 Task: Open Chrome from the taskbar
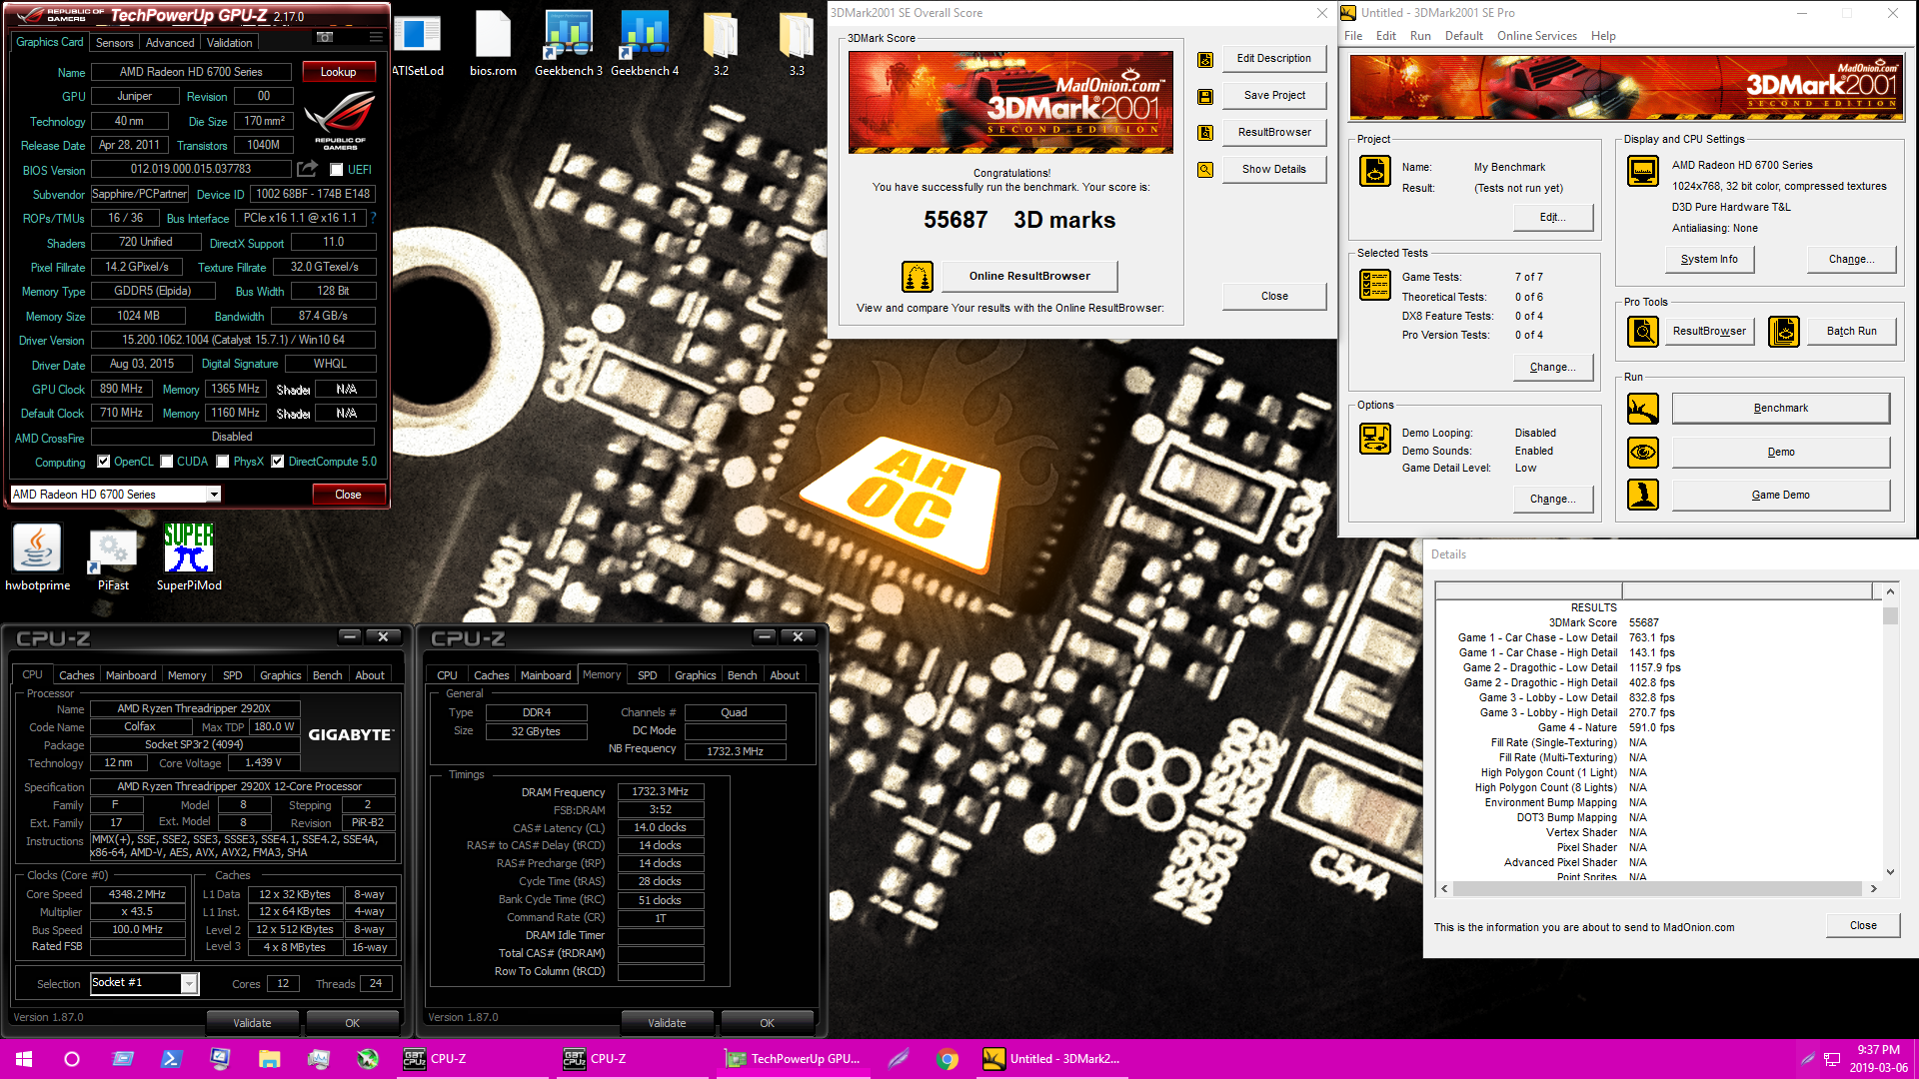(x=947, y=1059)
